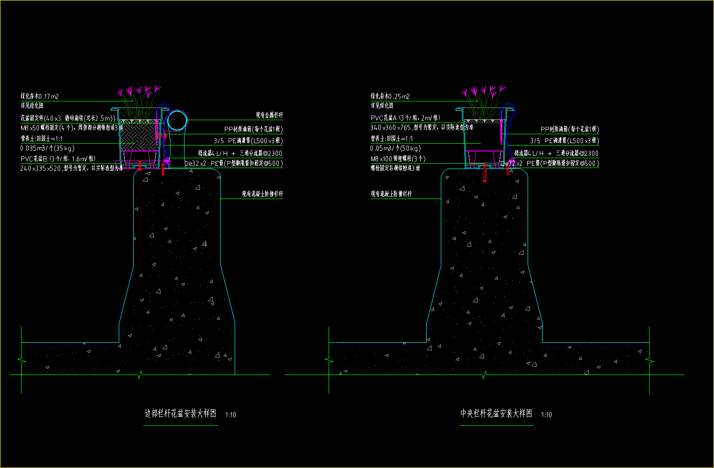Click the 1:10 scale beside 边部栏杆 title
This screenshot has width=714, height=468.
pos(230,415)
